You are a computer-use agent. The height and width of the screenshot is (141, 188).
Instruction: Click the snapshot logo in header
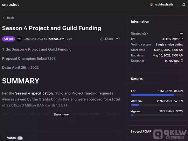[10, 4]
